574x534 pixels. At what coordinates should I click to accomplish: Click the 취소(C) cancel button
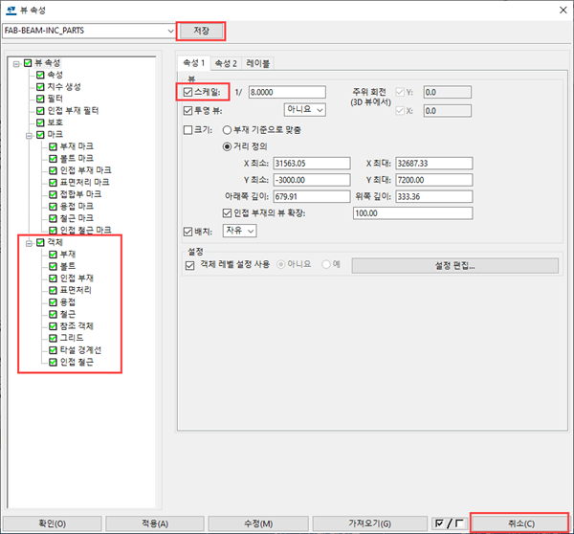(520, 523)
